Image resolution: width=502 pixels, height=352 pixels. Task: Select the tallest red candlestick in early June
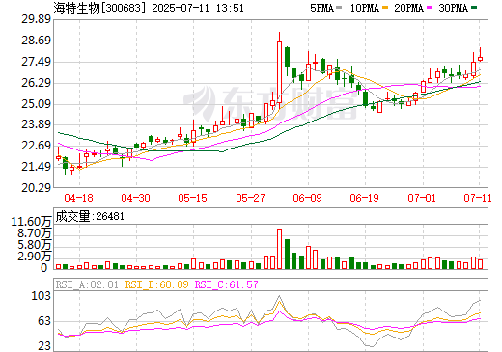279,70
